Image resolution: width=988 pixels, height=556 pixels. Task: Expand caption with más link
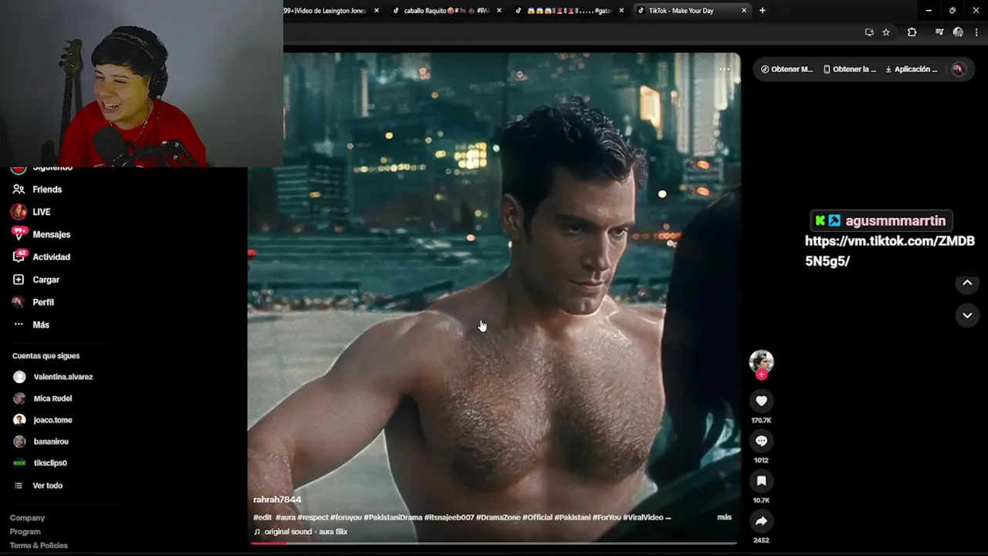[724, 517]
